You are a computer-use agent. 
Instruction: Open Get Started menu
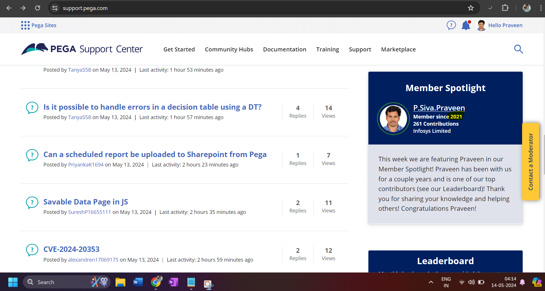point(179,49)
